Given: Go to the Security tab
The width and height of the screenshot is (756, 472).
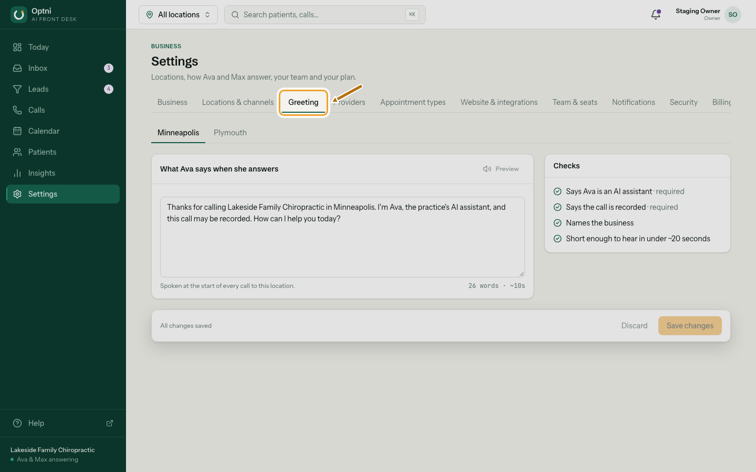Looking at the screenshot, I should (684, 102).
